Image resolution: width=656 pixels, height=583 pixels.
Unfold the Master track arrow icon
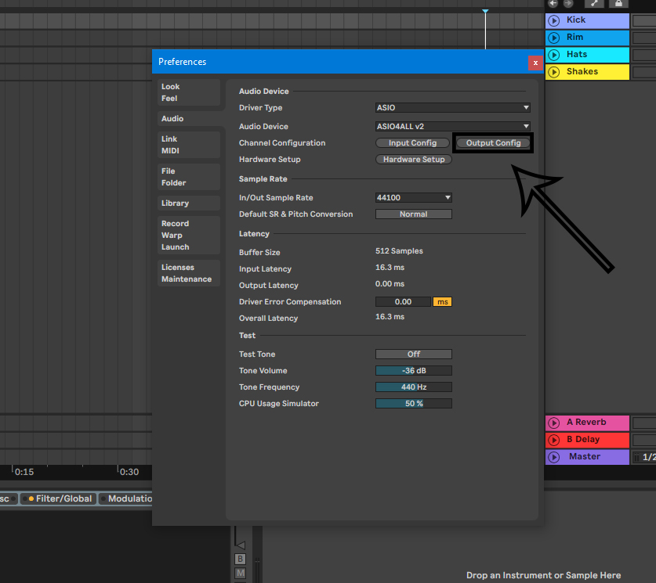[554, 457]
